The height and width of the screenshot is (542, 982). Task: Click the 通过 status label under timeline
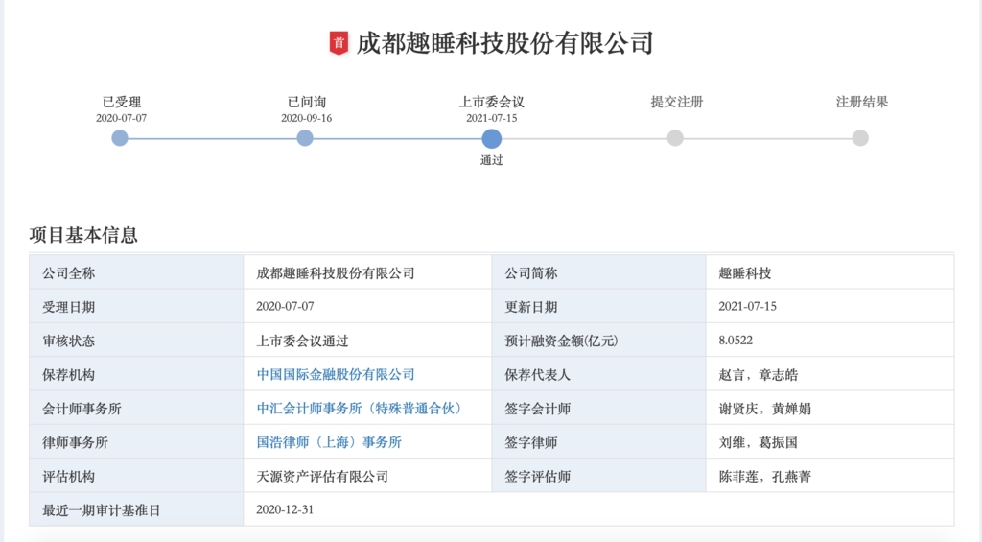[x=491, y=161]
